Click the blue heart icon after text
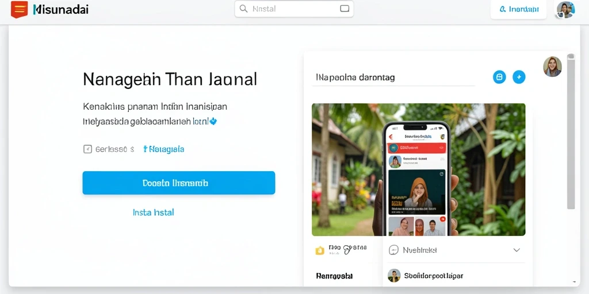 click(213, 122)
